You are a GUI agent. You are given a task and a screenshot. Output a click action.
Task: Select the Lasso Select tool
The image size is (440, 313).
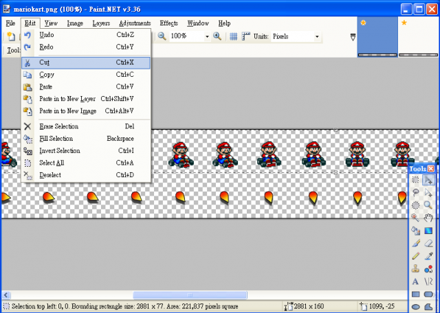415,192
